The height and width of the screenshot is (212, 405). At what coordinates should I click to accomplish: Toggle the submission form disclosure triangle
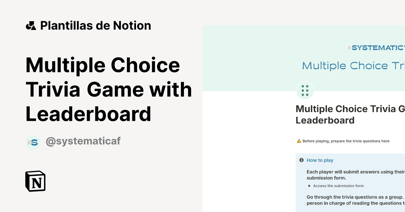309,185
